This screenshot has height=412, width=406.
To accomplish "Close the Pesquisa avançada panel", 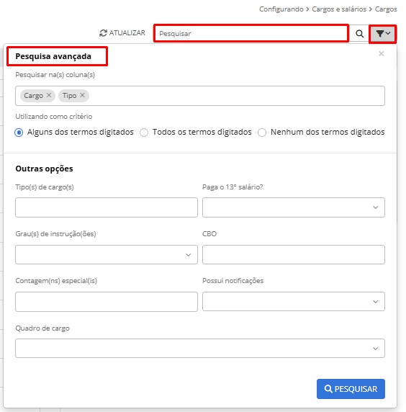I will tap(382, 54).
